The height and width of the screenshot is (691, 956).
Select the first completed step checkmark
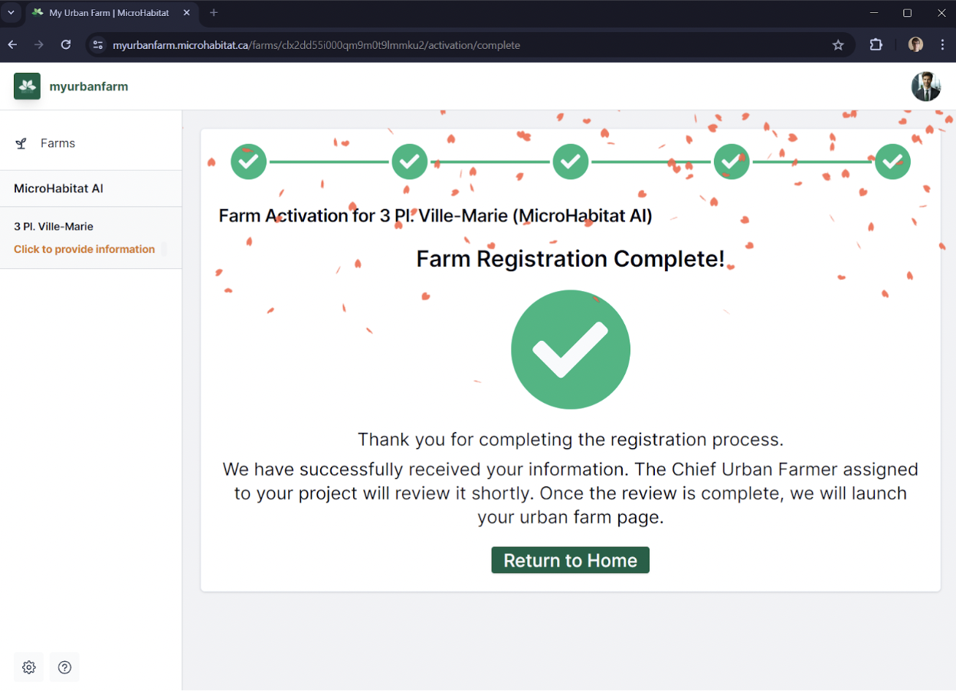248,162
